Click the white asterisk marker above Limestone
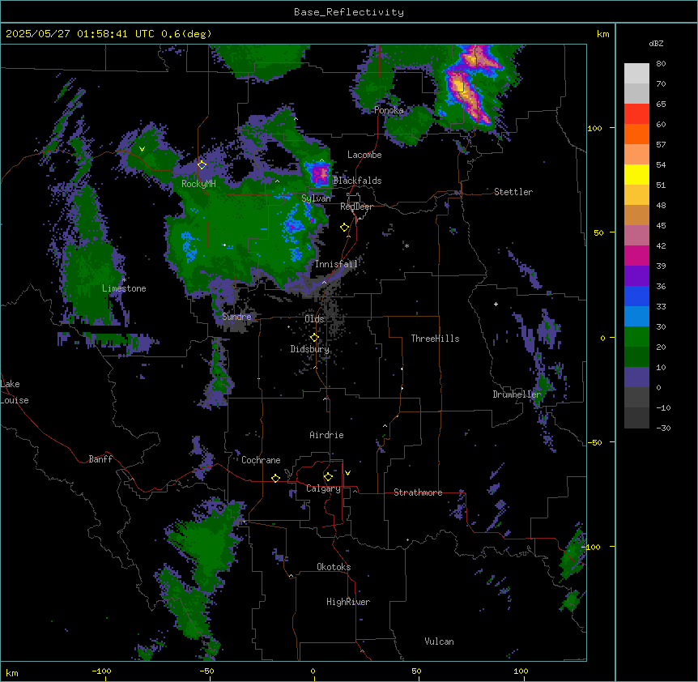This screenshot has width=698, height=682. [x=124, y=280]
